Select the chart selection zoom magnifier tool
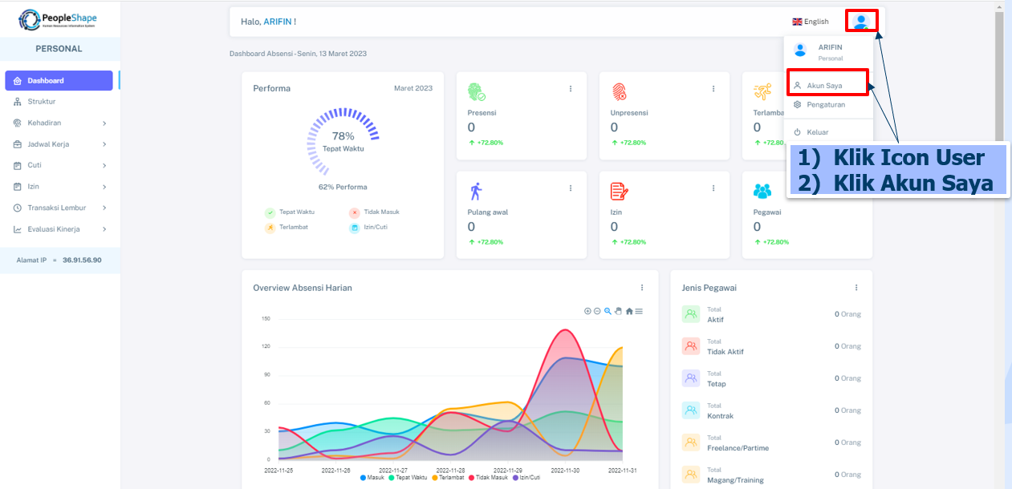1012x489 pixels. coord(608,311)
